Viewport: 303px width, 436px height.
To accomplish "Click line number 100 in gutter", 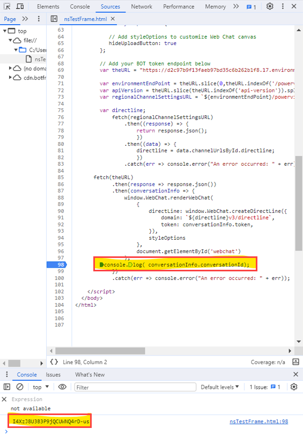I will [59, 278].
